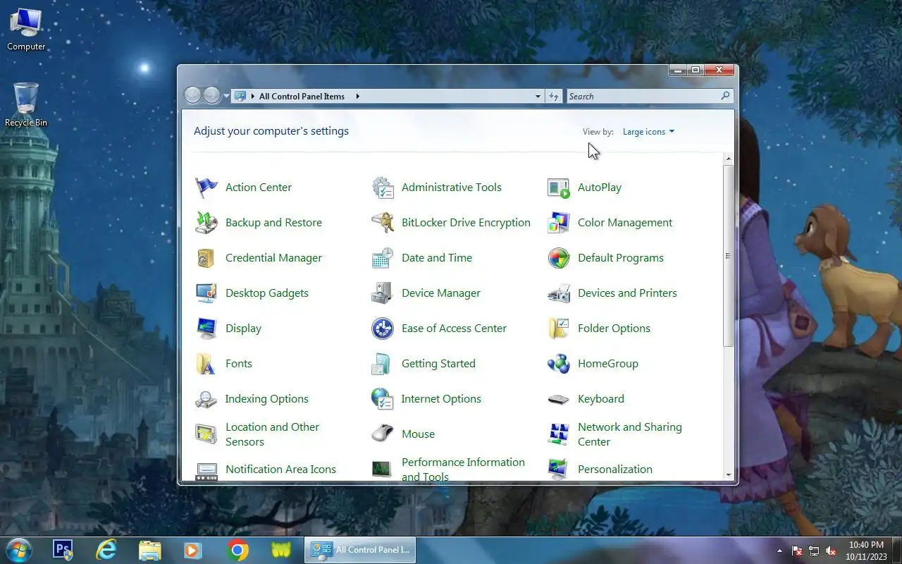Viewport: 902px width, 564px height.
Task: Open the Keyboard icon
Action: coord(559,399)
